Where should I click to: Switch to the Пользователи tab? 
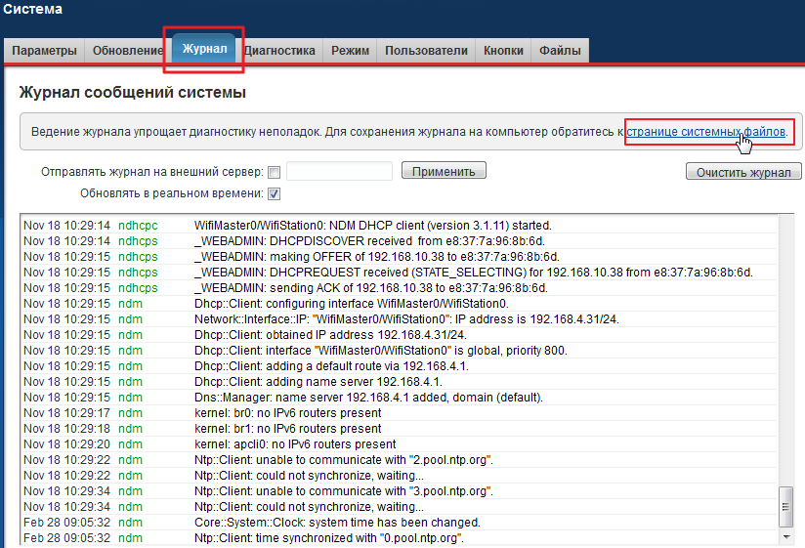[x=426, y=51]
